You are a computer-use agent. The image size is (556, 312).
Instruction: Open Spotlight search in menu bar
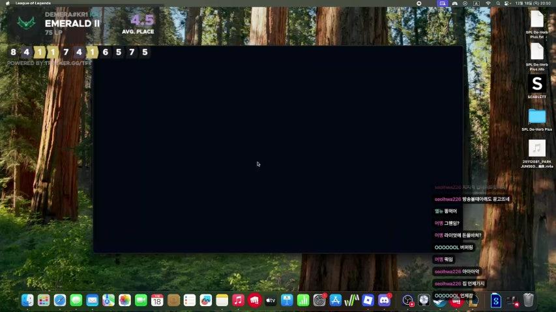[497, 3]
